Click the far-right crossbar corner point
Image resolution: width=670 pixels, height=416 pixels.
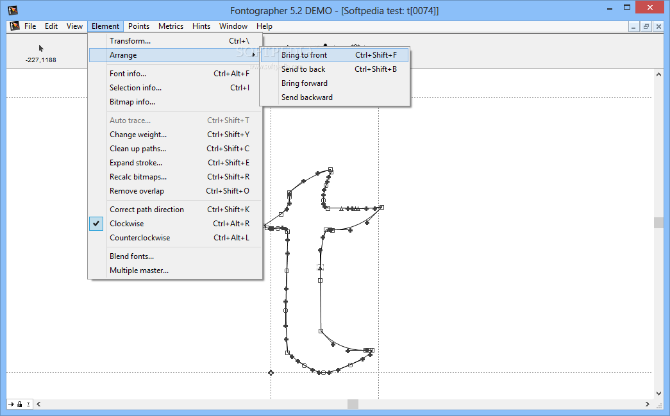pos(381,208)
